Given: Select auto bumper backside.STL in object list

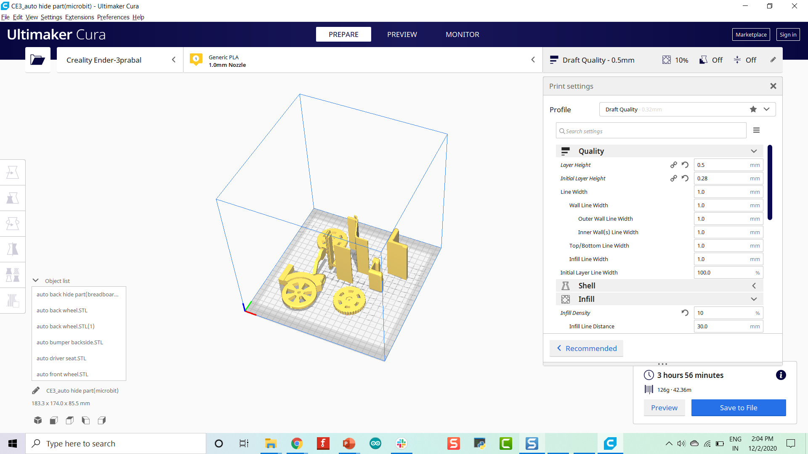Looking at the screenshot, I should pyautogui.click(x=69, y=342).
